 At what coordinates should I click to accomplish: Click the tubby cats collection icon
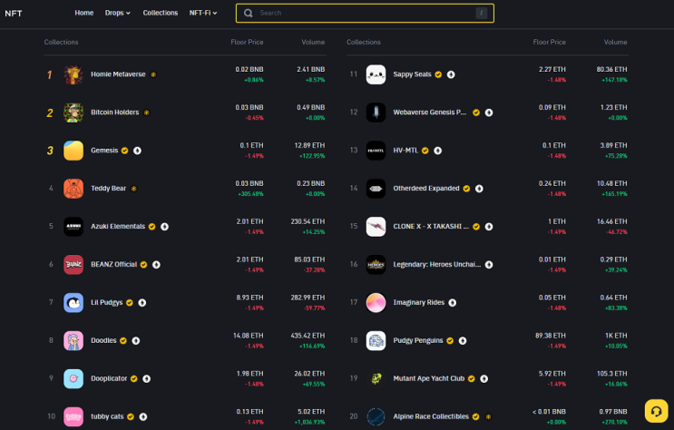[x=73, y=416]
